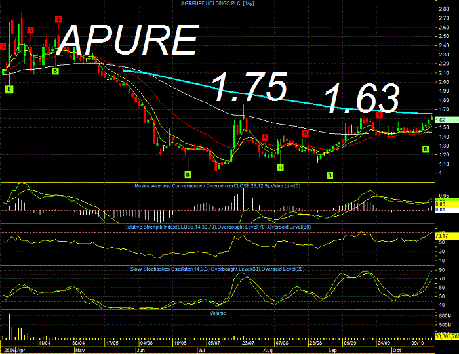Click the May month label
The height and width of the screenshot is (354, 459).
pos(80,351)
